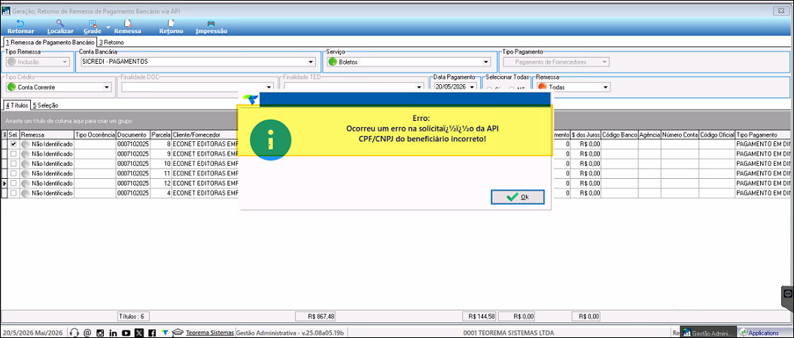The width and height of the screenshot is (794, 338).
Task: Click the side panel handle on right edge
Action: [x=788, y=297]
